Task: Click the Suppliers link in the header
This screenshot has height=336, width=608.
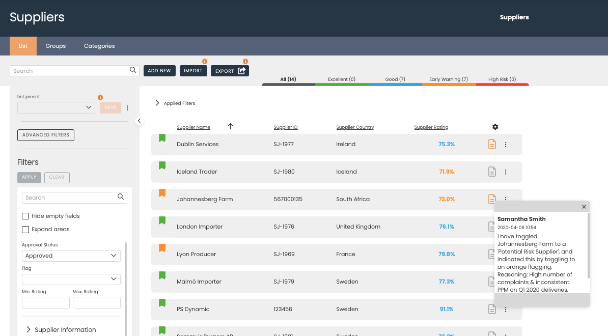Action: (x=514, y=17)
